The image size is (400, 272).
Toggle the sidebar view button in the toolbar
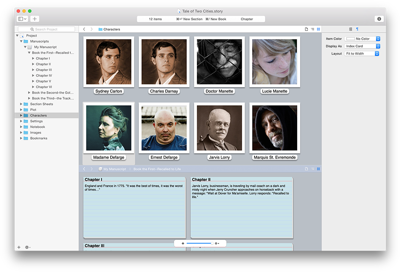22,19
